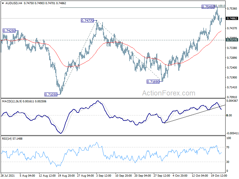Click the 0.73380 price axis value
This screenshot has height=179, width=239.
(x=232, y=48)
